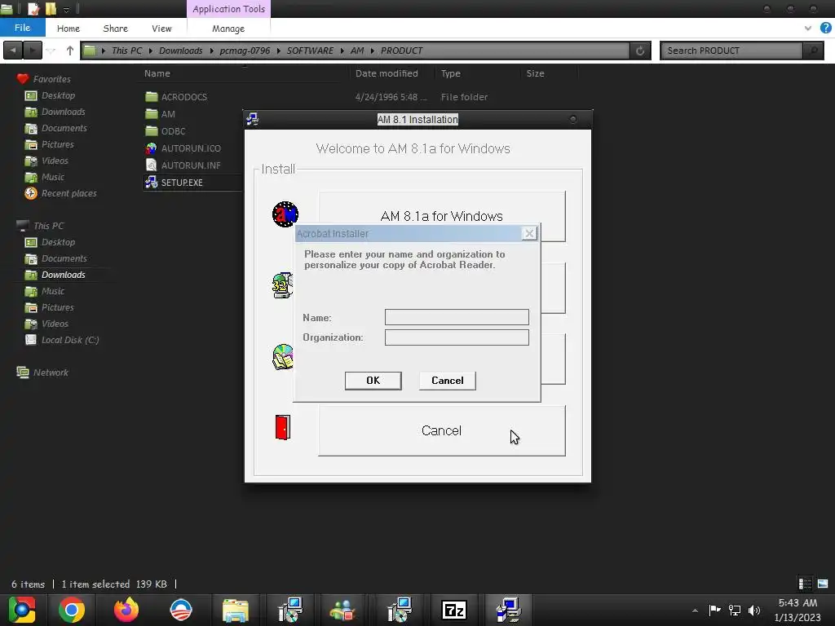Select the AM folder in file list
835x626 pixels.
pyautogui.click(x=168, y=114)
